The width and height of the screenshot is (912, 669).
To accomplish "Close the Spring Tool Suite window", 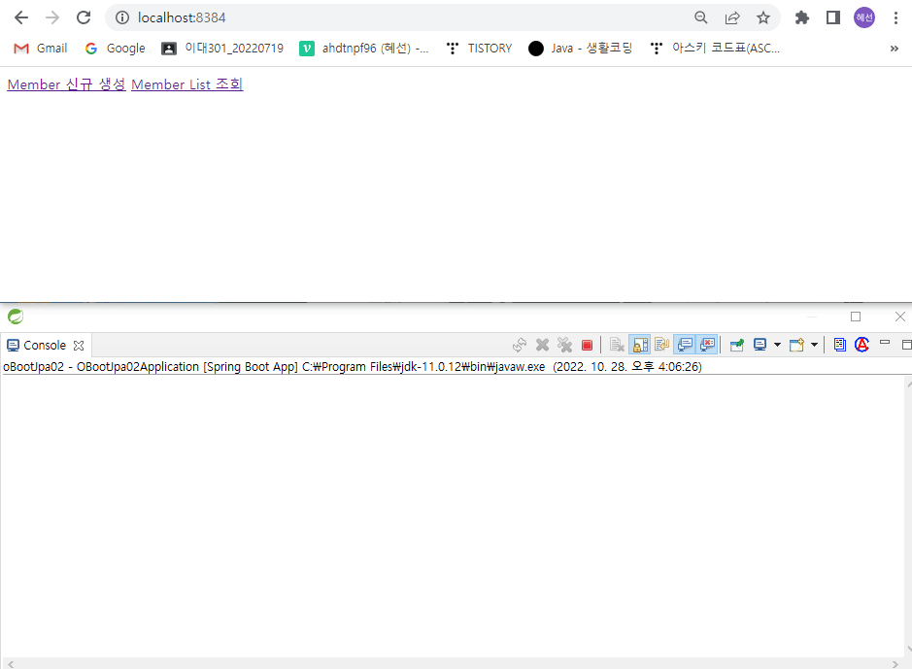I will click(x=899, y=317).
